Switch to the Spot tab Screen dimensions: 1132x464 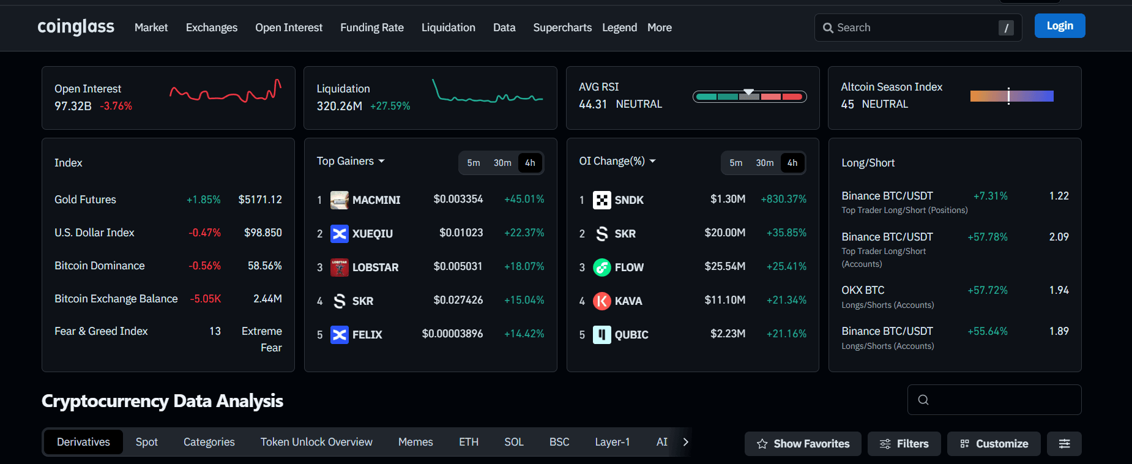pyautogui.click(x=146, y=442)
